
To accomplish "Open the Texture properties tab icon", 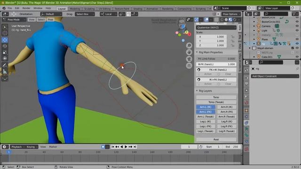I will 246,149.
